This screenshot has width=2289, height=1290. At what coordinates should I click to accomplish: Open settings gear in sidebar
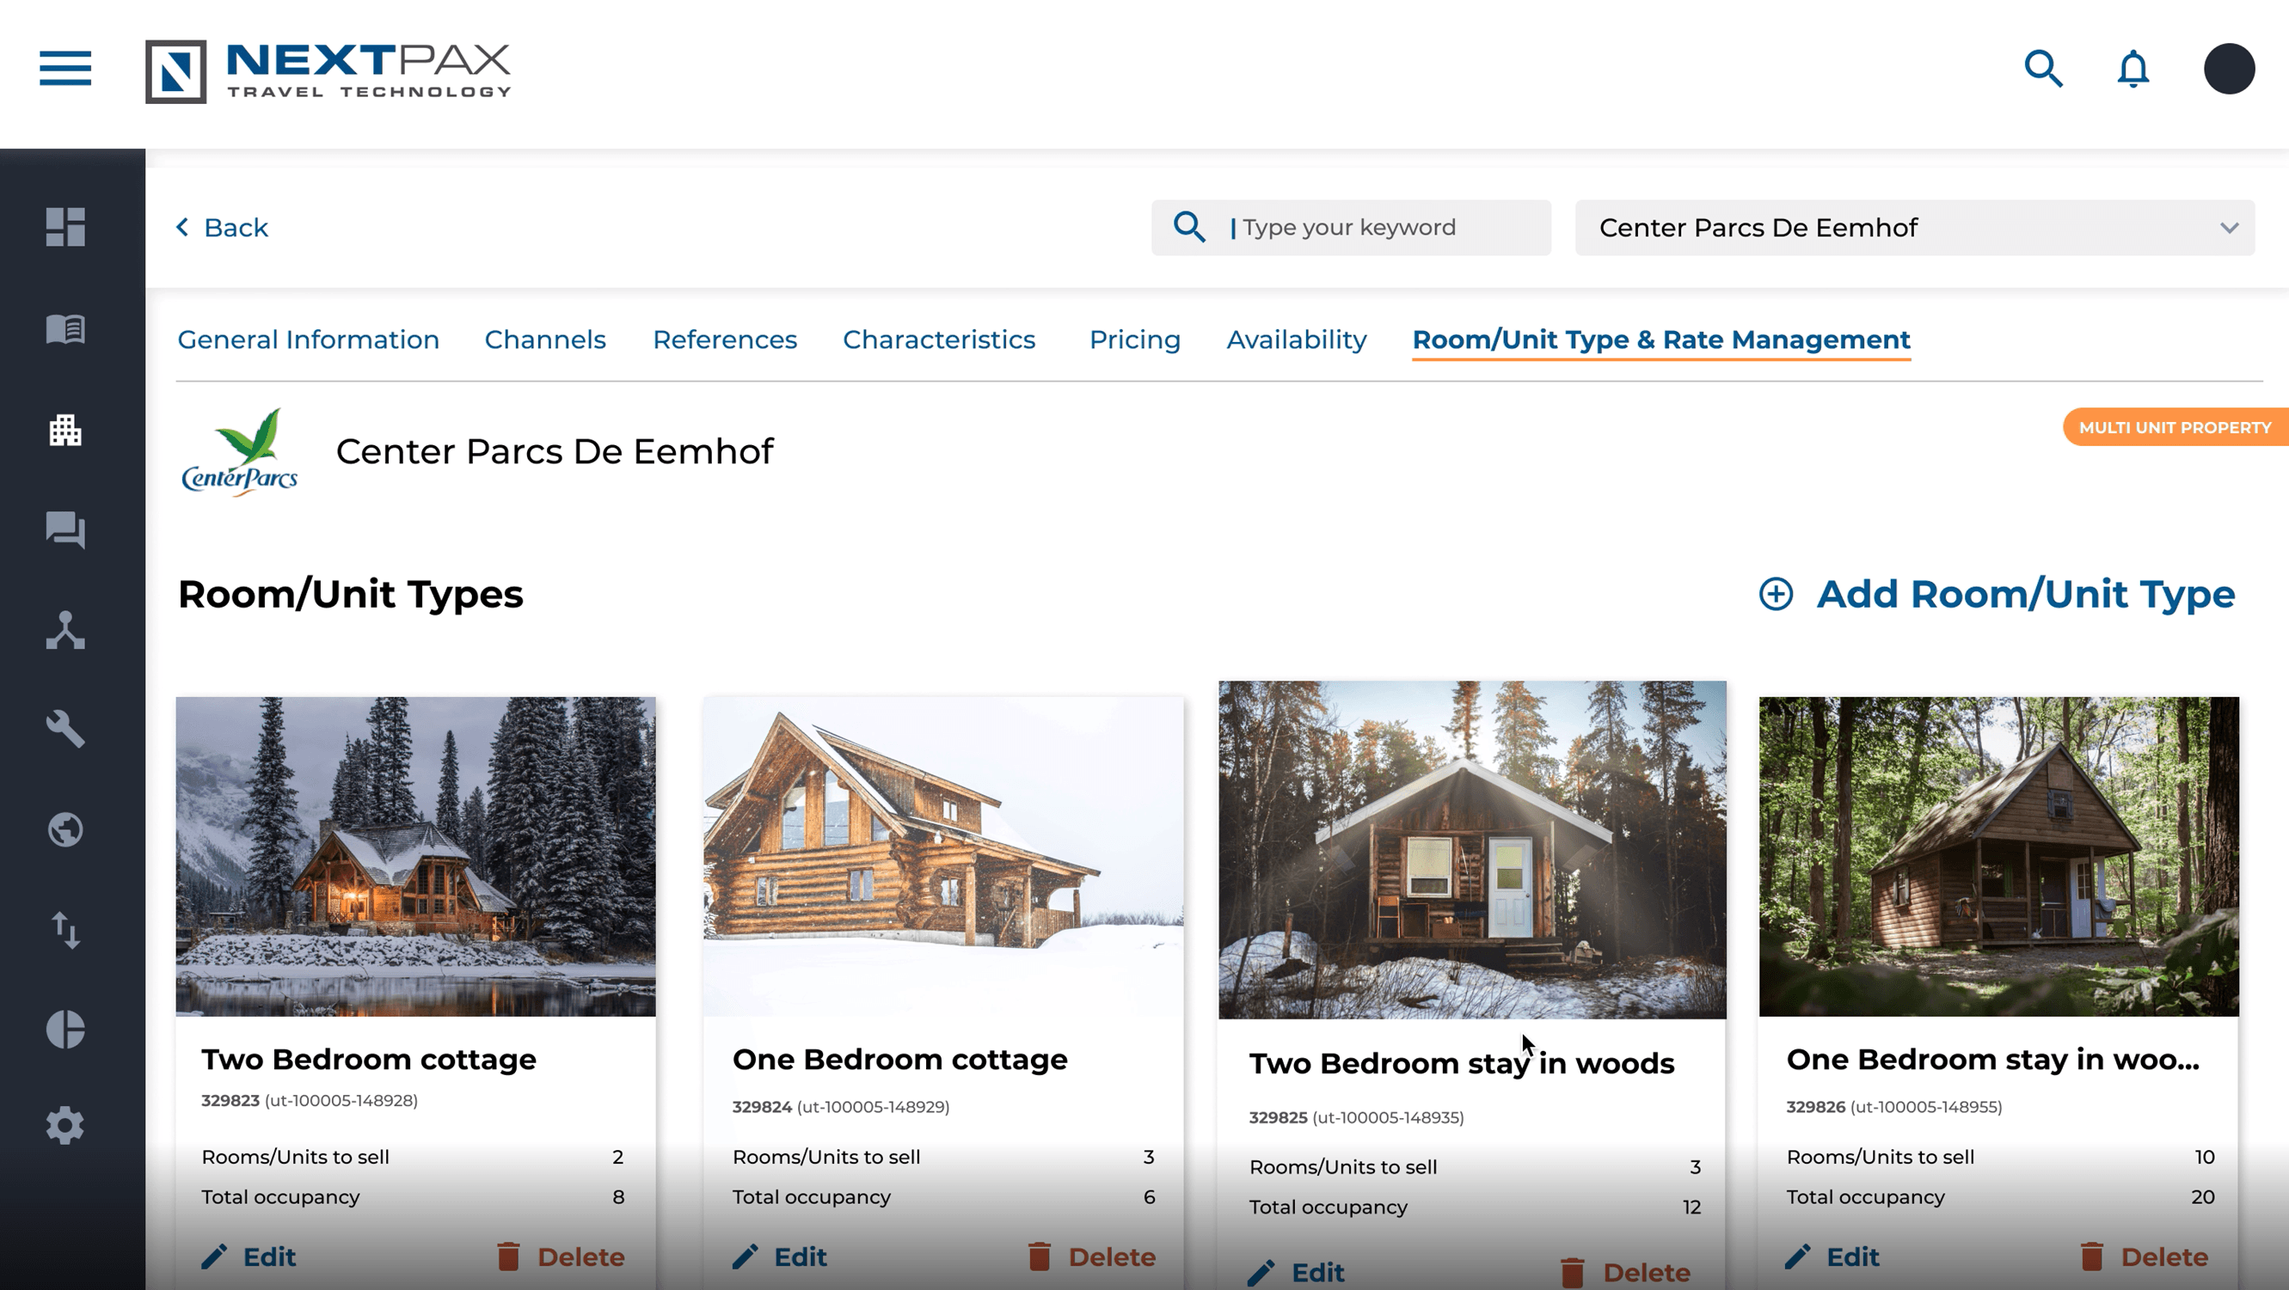pos(64,1126)
